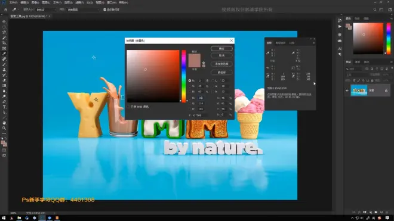Open the Info panel flyout menu

pyautogui.click(x=313, y=43)
